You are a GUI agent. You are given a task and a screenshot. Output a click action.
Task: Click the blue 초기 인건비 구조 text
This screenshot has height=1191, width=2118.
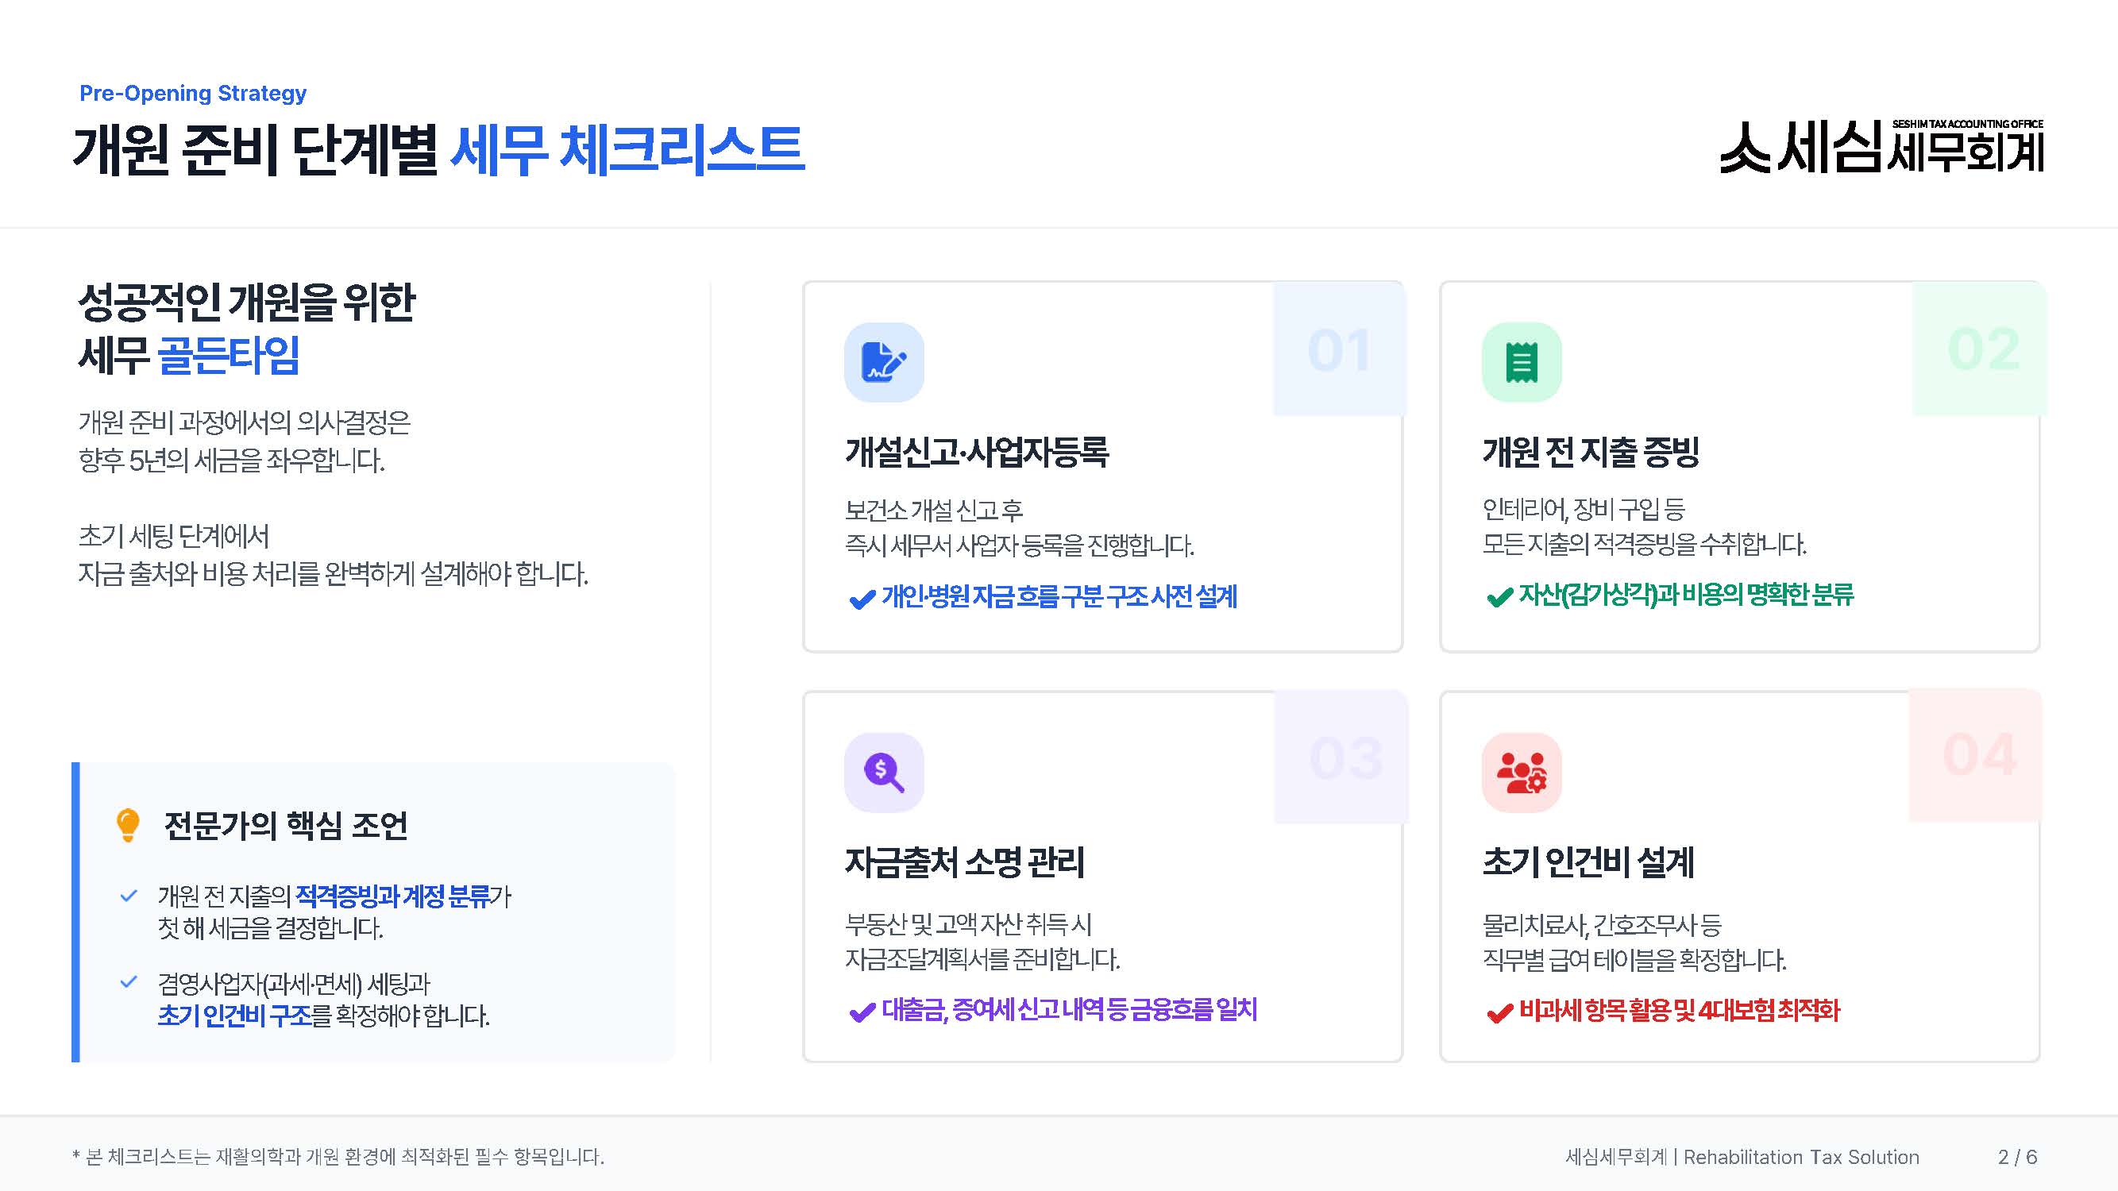click(234, 1016)
